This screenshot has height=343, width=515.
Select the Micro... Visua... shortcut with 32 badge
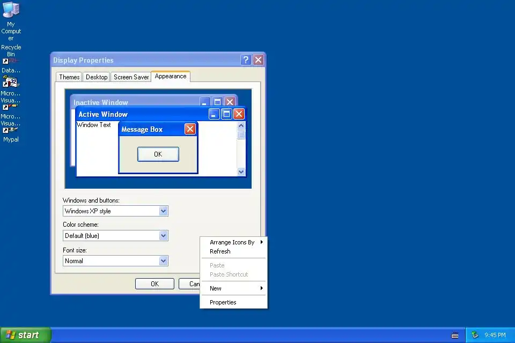(x=11, y=88)
